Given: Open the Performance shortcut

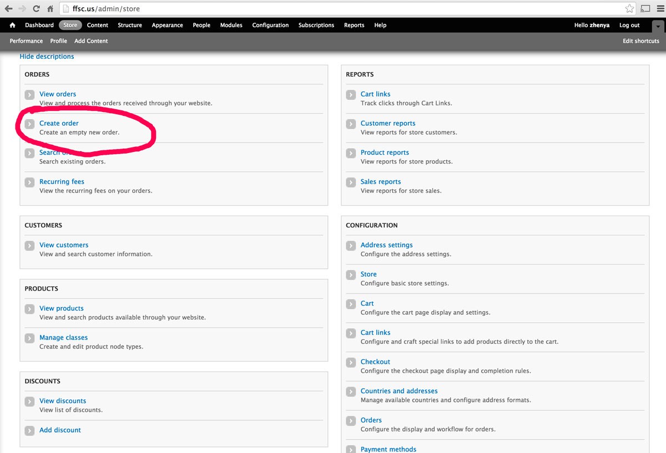Looking at the screenshot, I should coord(26,41).
